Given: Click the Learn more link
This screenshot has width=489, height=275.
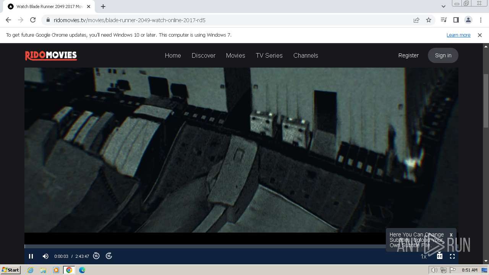Looking at the screenshot, I should pyautogui.click(x=458, y=35).
